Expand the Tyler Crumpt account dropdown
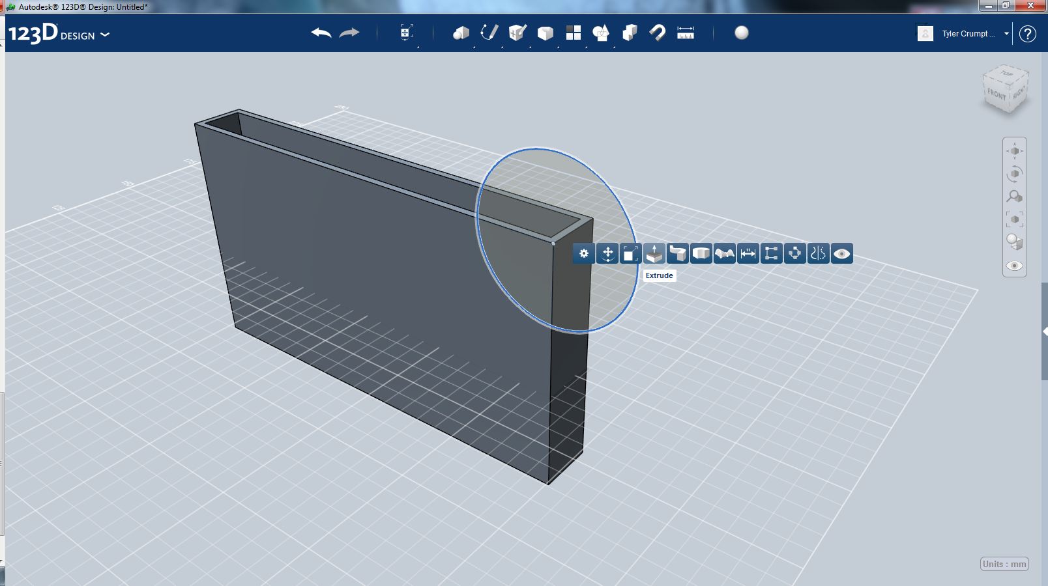Viewport: 1048px width, 586px height. coord(1006,33)
